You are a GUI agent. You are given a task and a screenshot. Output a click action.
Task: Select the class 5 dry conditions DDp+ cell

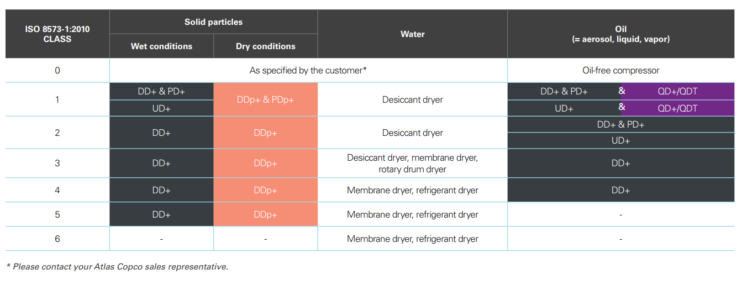(x=266, y=214)
